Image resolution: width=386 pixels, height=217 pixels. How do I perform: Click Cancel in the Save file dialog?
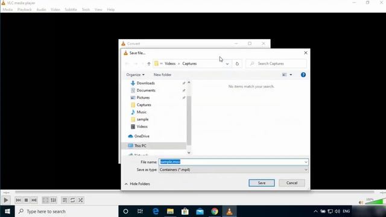click(292, 183)
